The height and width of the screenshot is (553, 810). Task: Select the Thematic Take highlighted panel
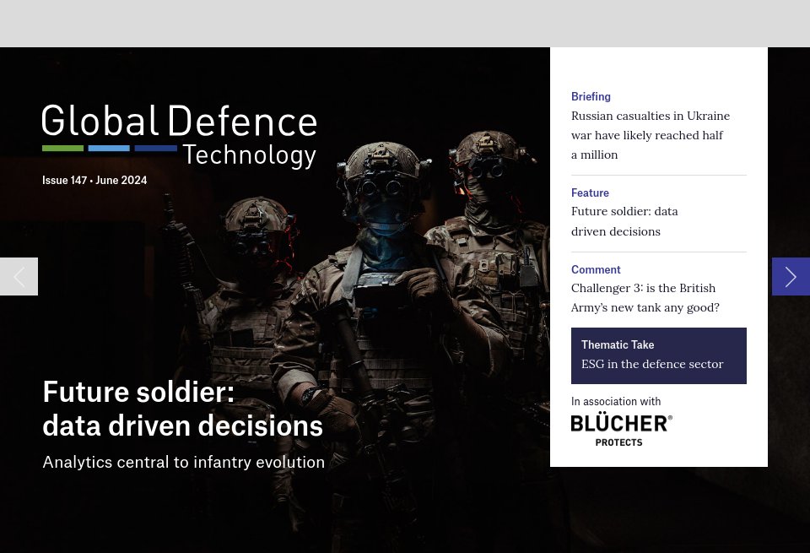659,355
